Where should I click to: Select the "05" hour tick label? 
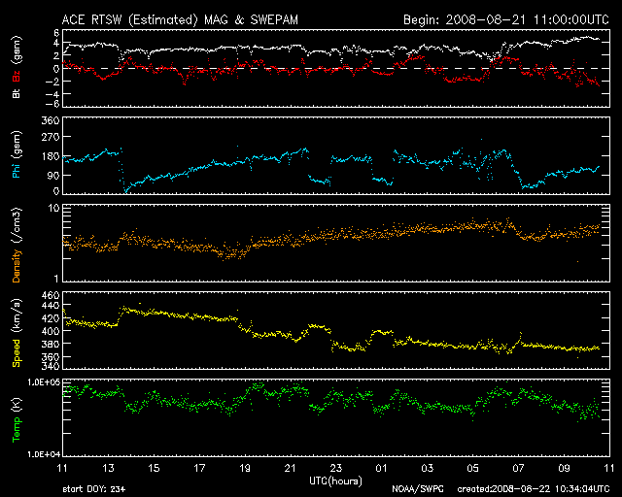pos(473,469)
